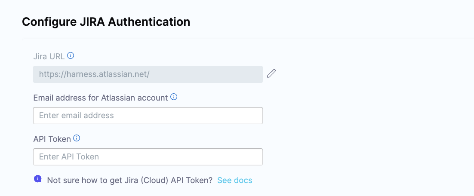Focus the Enter email address field
The height and width of the screenshot is (196, 474).
pyautogui.click(x=148, y=115)
